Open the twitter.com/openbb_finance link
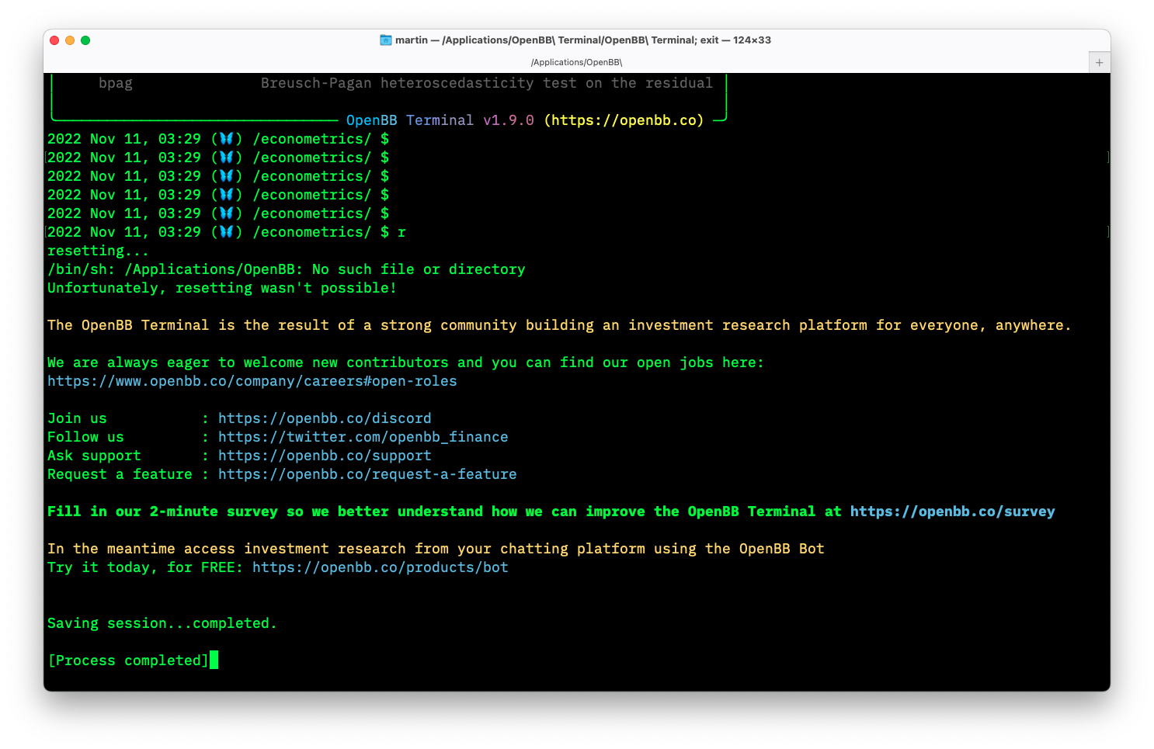 [x=363, y=437]
